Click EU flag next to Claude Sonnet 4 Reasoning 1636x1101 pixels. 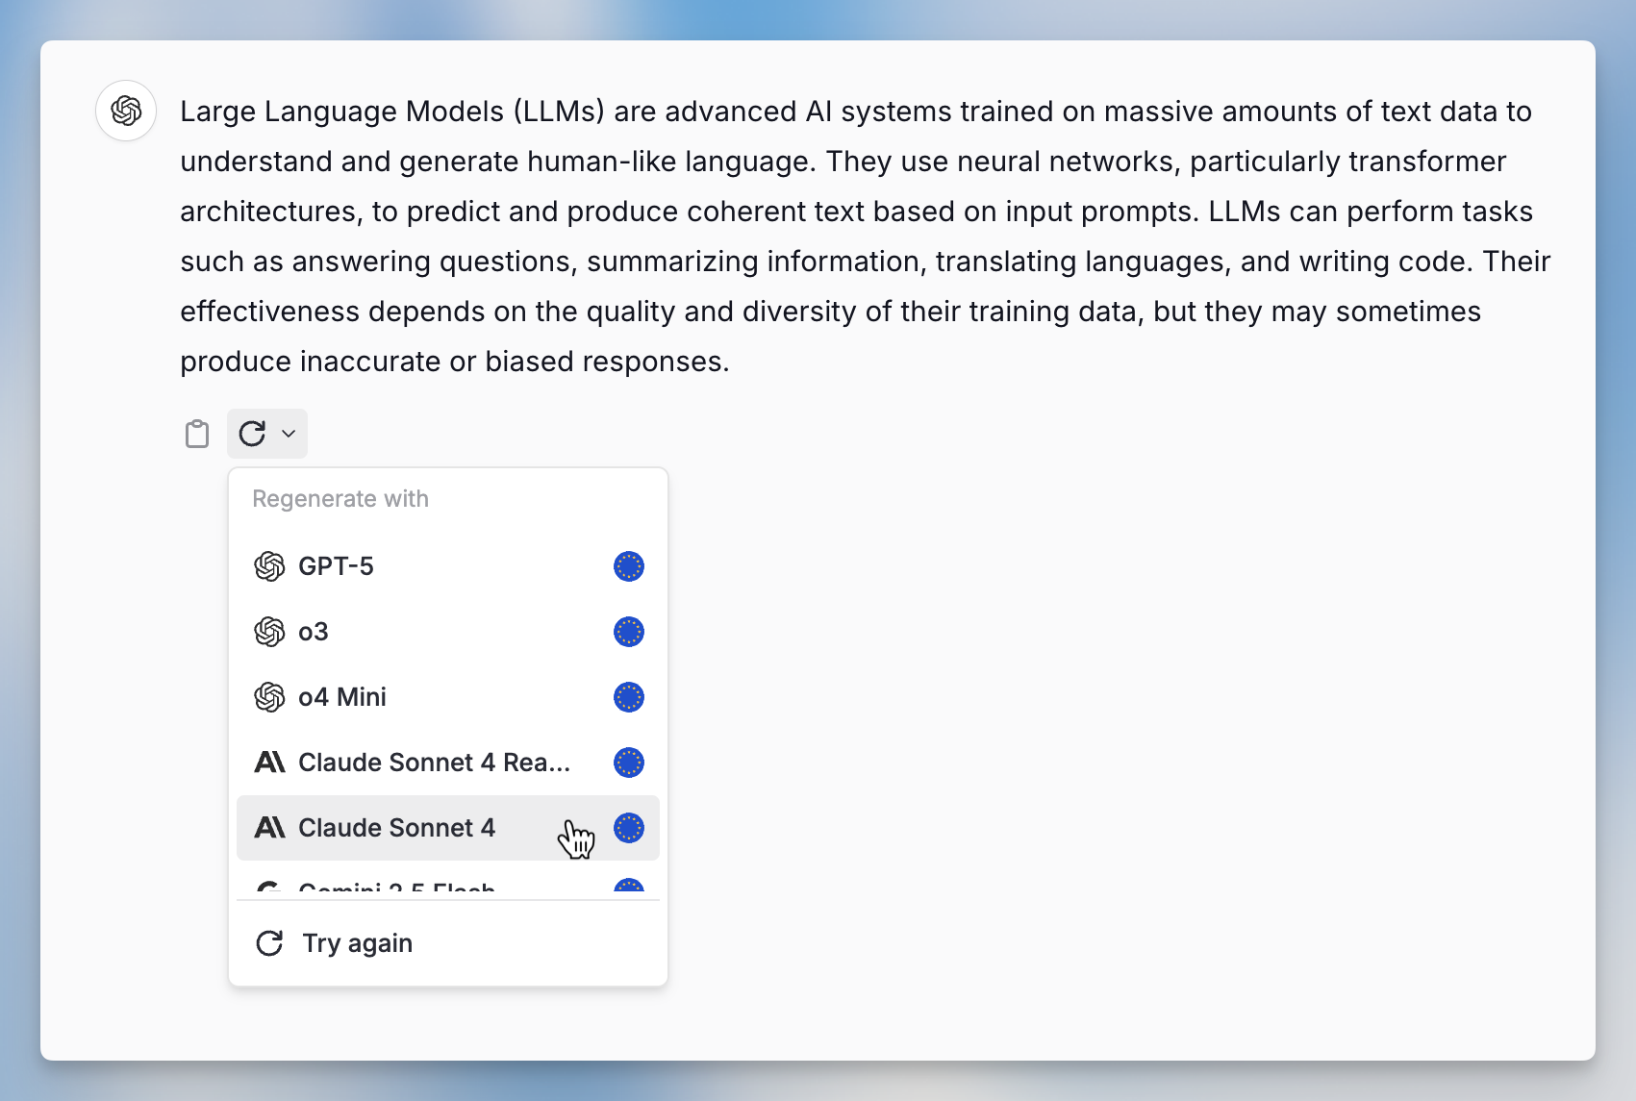629,763
